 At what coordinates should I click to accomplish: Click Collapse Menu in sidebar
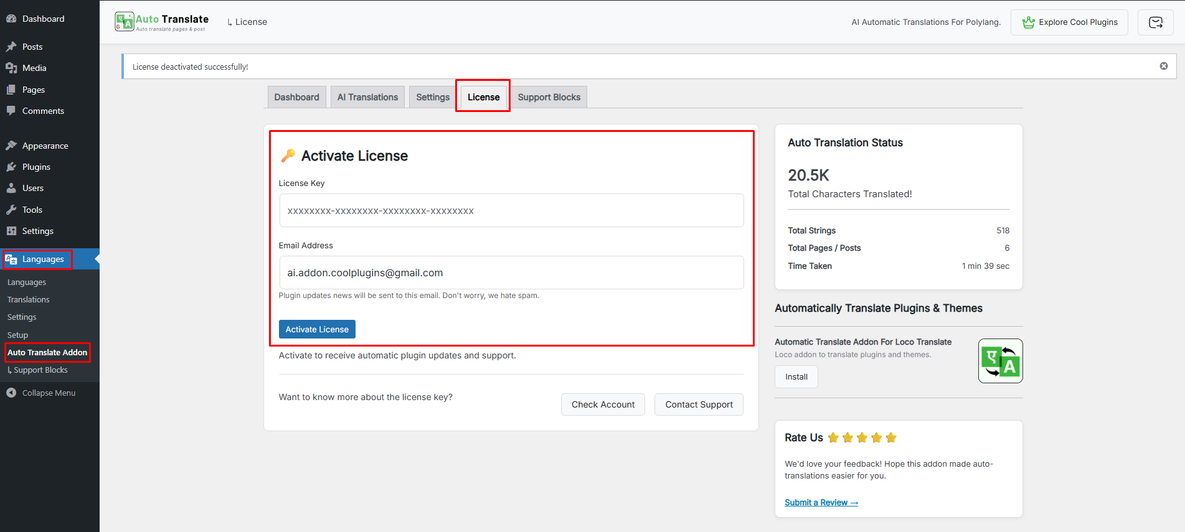(x=49, y=393)
